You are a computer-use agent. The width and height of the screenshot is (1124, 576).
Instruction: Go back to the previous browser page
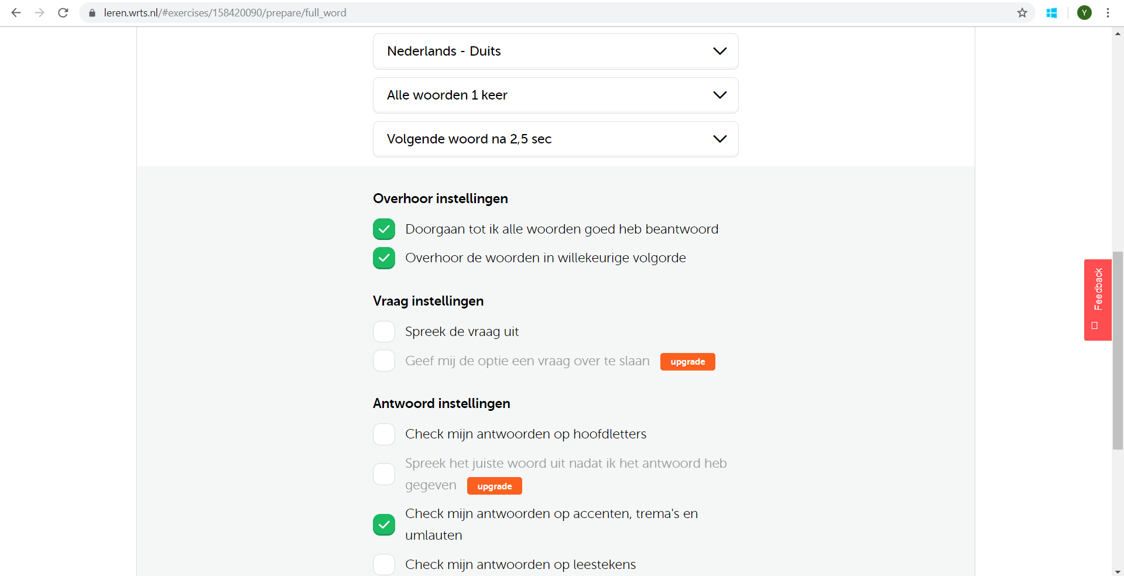click(16, 13)
